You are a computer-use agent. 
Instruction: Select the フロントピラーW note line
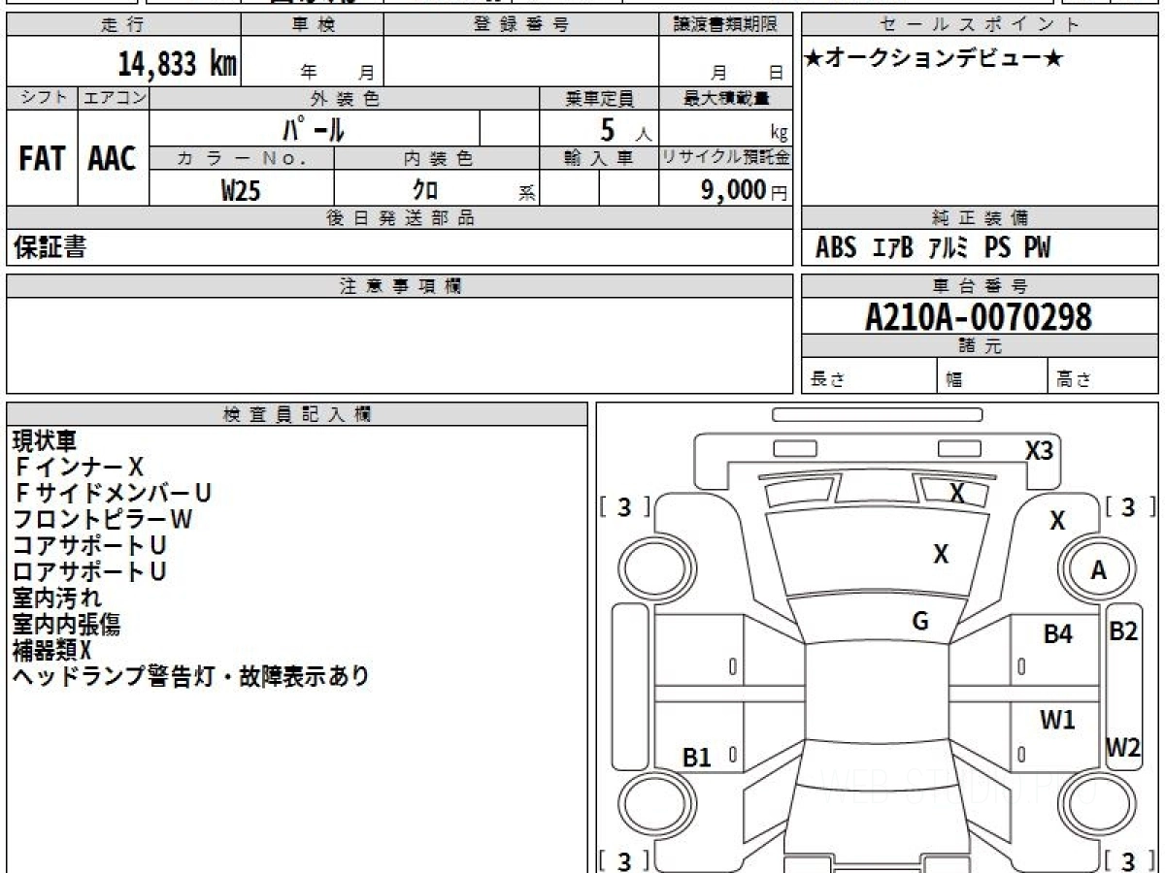[102, 520]
